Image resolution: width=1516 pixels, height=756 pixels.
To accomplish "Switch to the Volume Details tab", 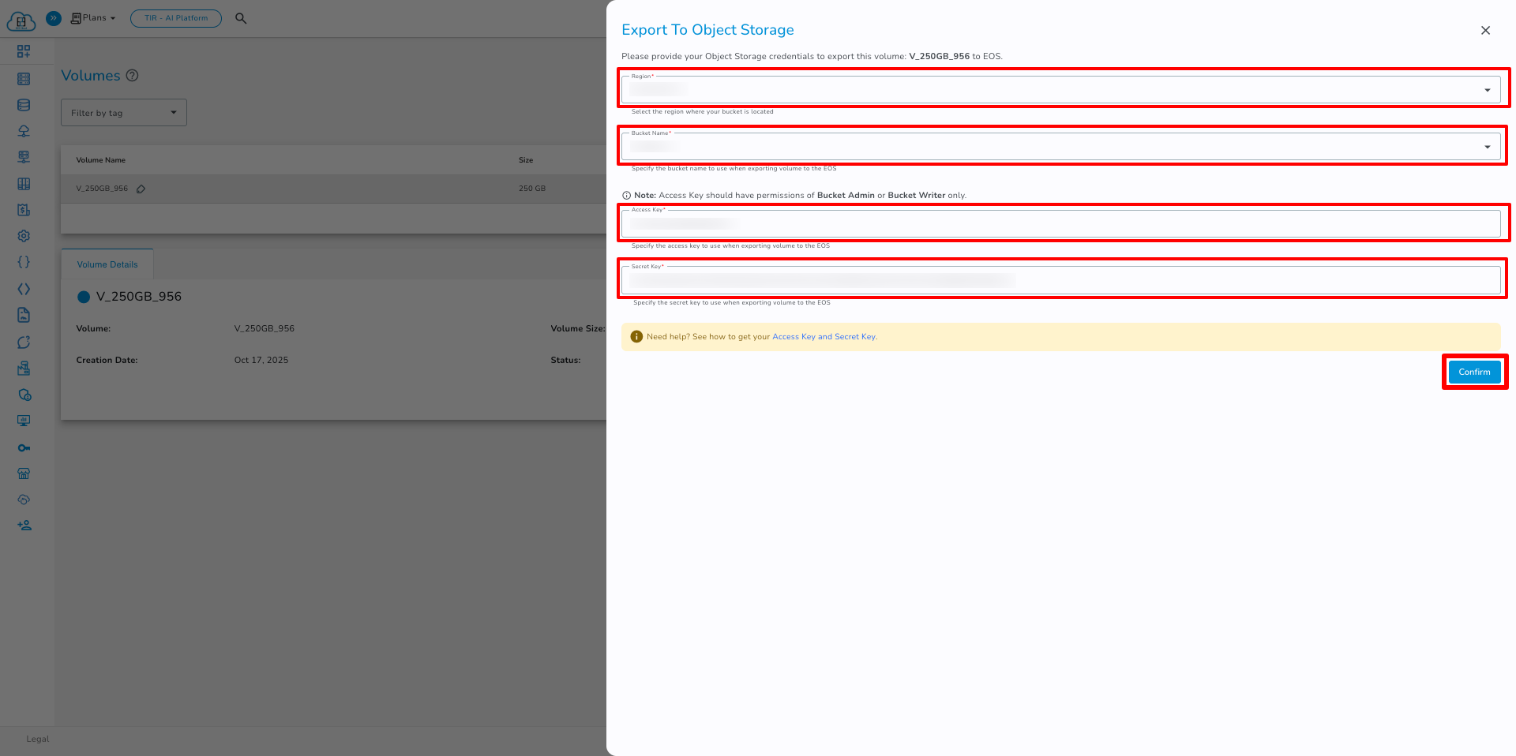I will [107, 264].
